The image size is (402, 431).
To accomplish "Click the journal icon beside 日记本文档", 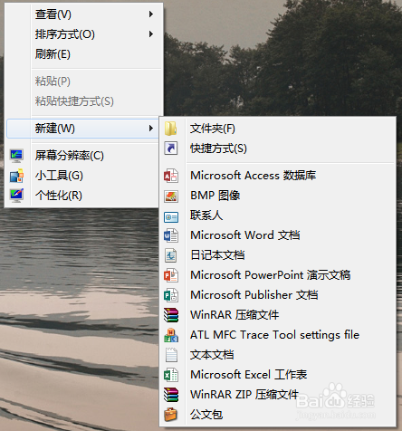I will click(x=171, y=255).
